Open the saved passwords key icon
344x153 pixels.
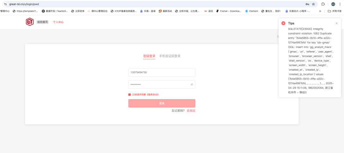(x=307, y=4)
